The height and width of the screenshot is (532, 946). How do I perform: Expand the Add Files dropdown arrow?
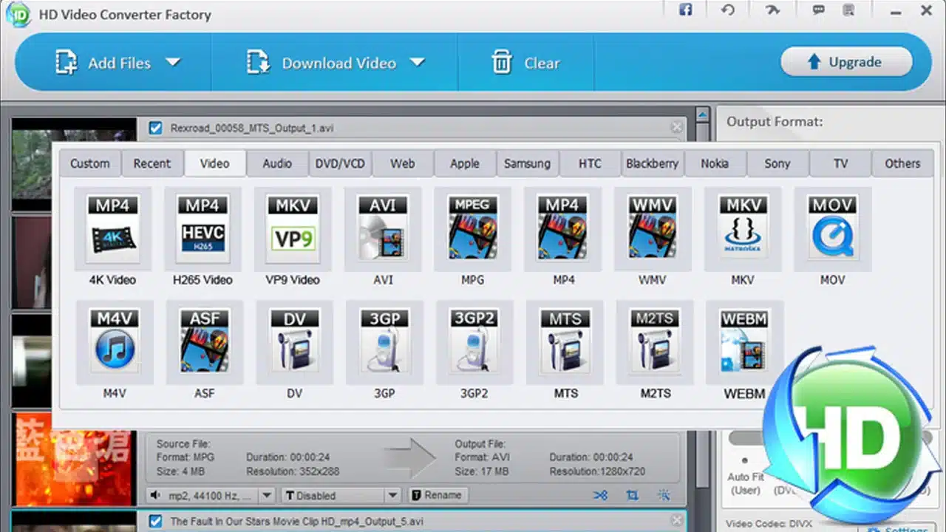[173, 63]
